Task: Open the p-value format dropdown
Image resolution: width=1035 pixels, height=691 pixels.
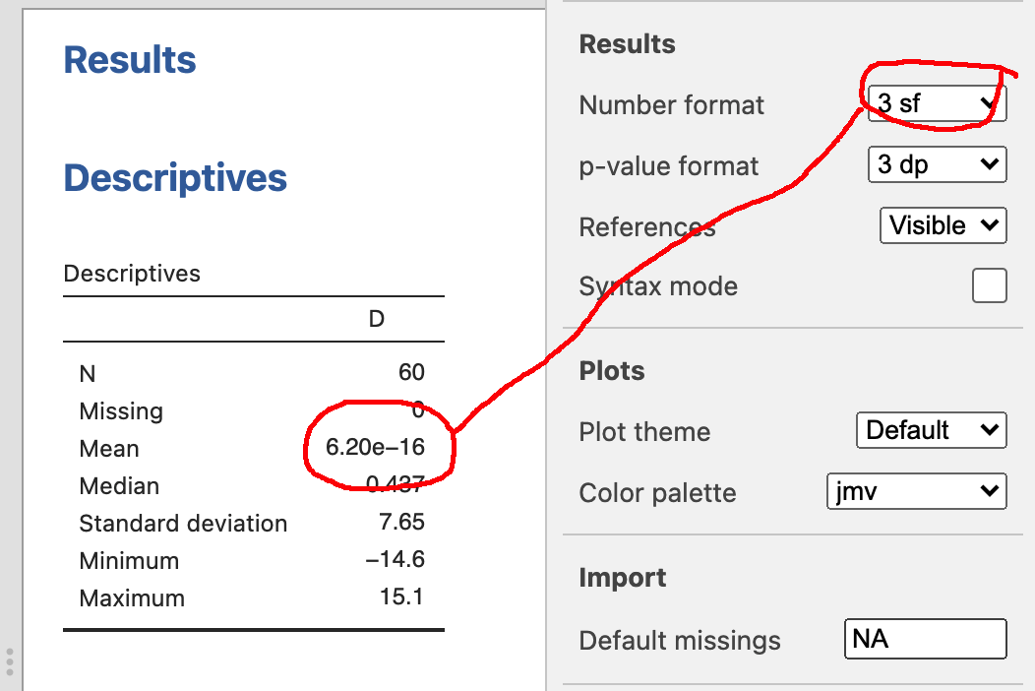Action: coord(937,164)
